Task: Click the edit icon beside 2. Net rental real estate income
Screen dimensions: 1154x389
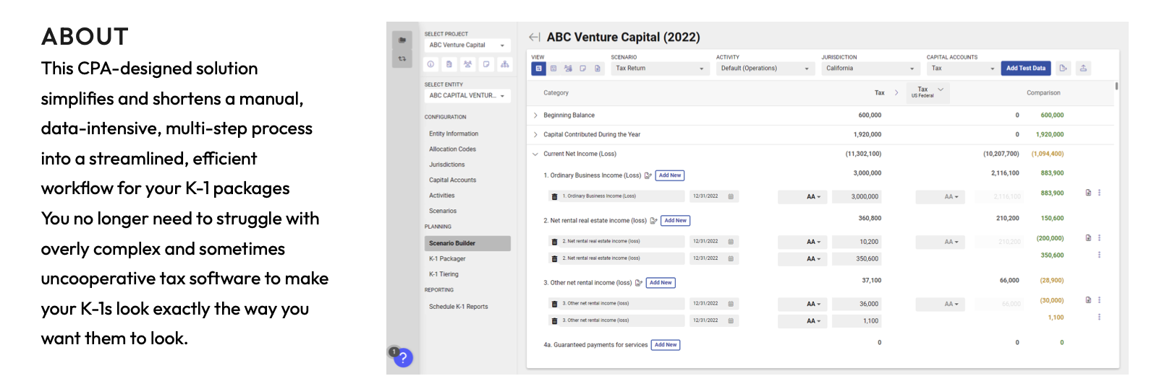Action: point(654,221)
